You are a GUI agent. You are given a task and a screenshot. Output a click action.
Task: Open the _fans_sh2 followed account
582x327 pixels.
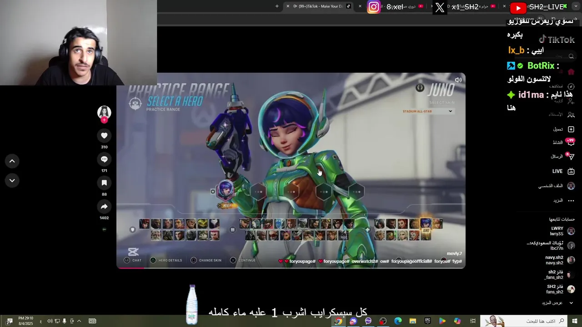click(x=560, y=275)
